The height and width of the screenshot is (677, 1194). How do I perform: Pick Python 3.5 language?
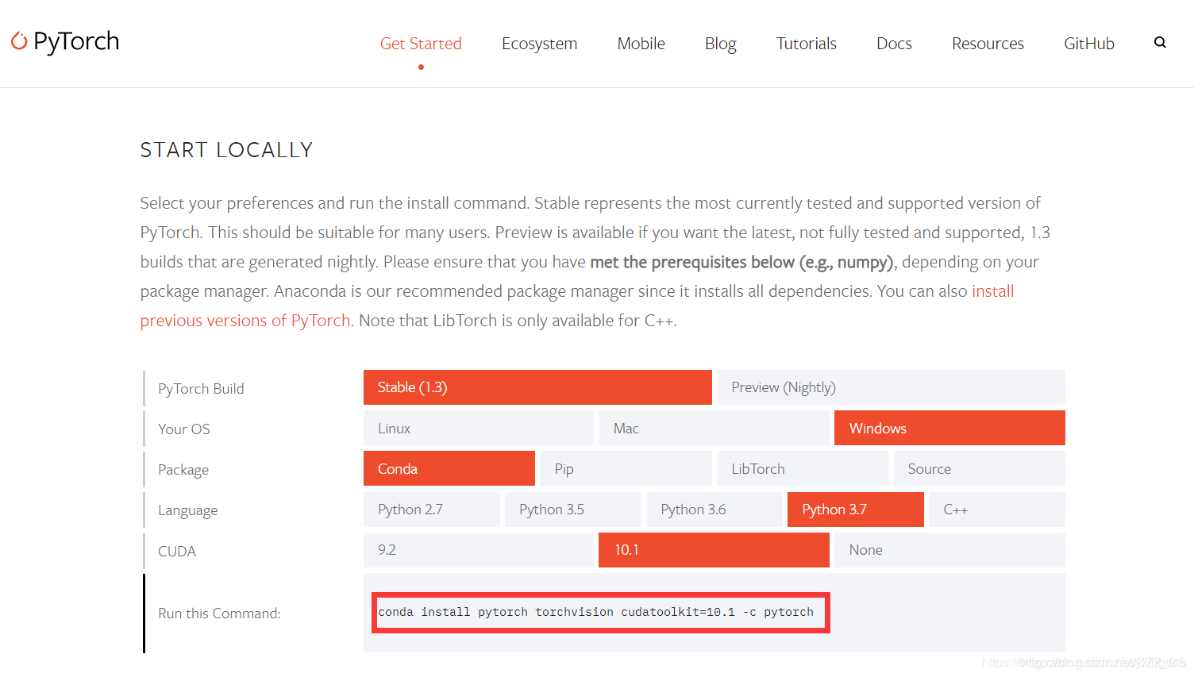[573, 510]
